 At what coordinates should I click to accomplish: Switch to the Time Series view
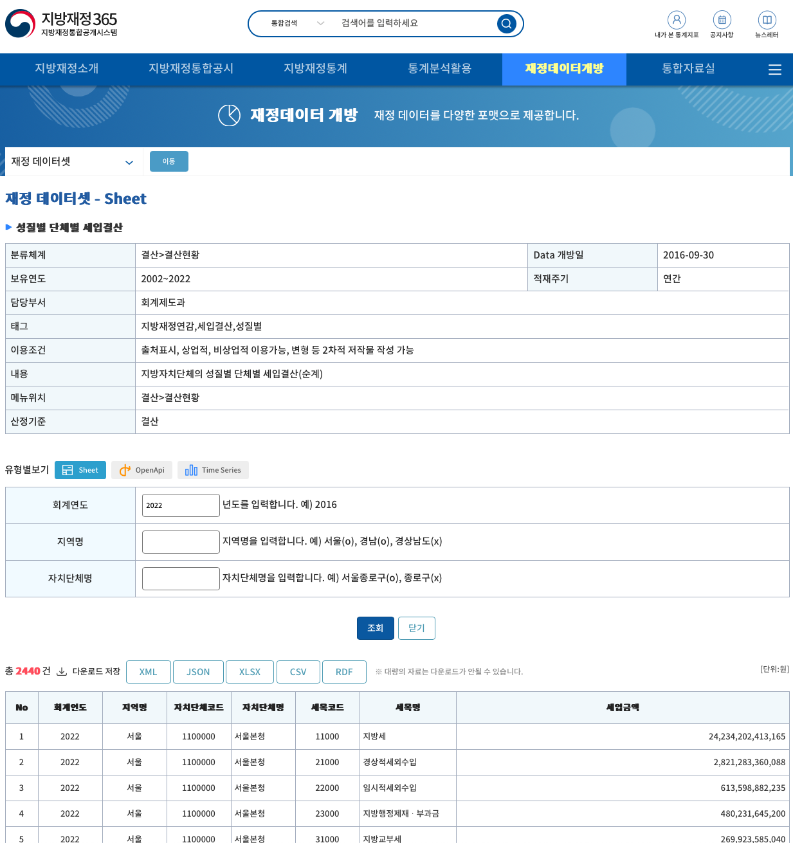pyautogui.click(x=213, y=470)
